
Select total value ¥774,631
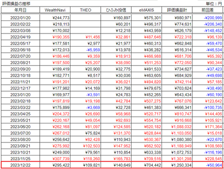click(x=183, y=24)
